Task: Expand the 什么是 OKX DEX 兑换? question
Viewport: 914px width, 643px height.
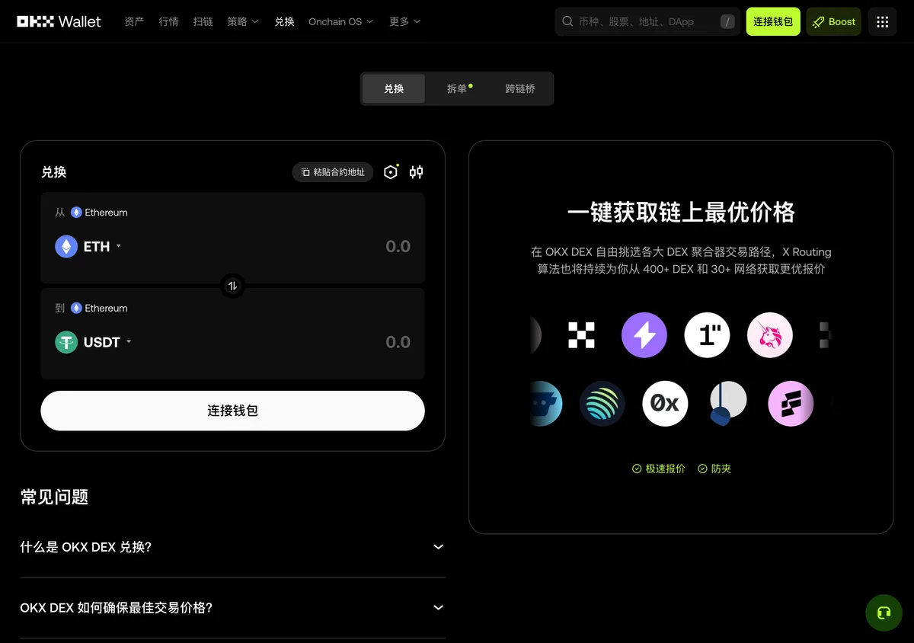Action: (x=232, y=547)
